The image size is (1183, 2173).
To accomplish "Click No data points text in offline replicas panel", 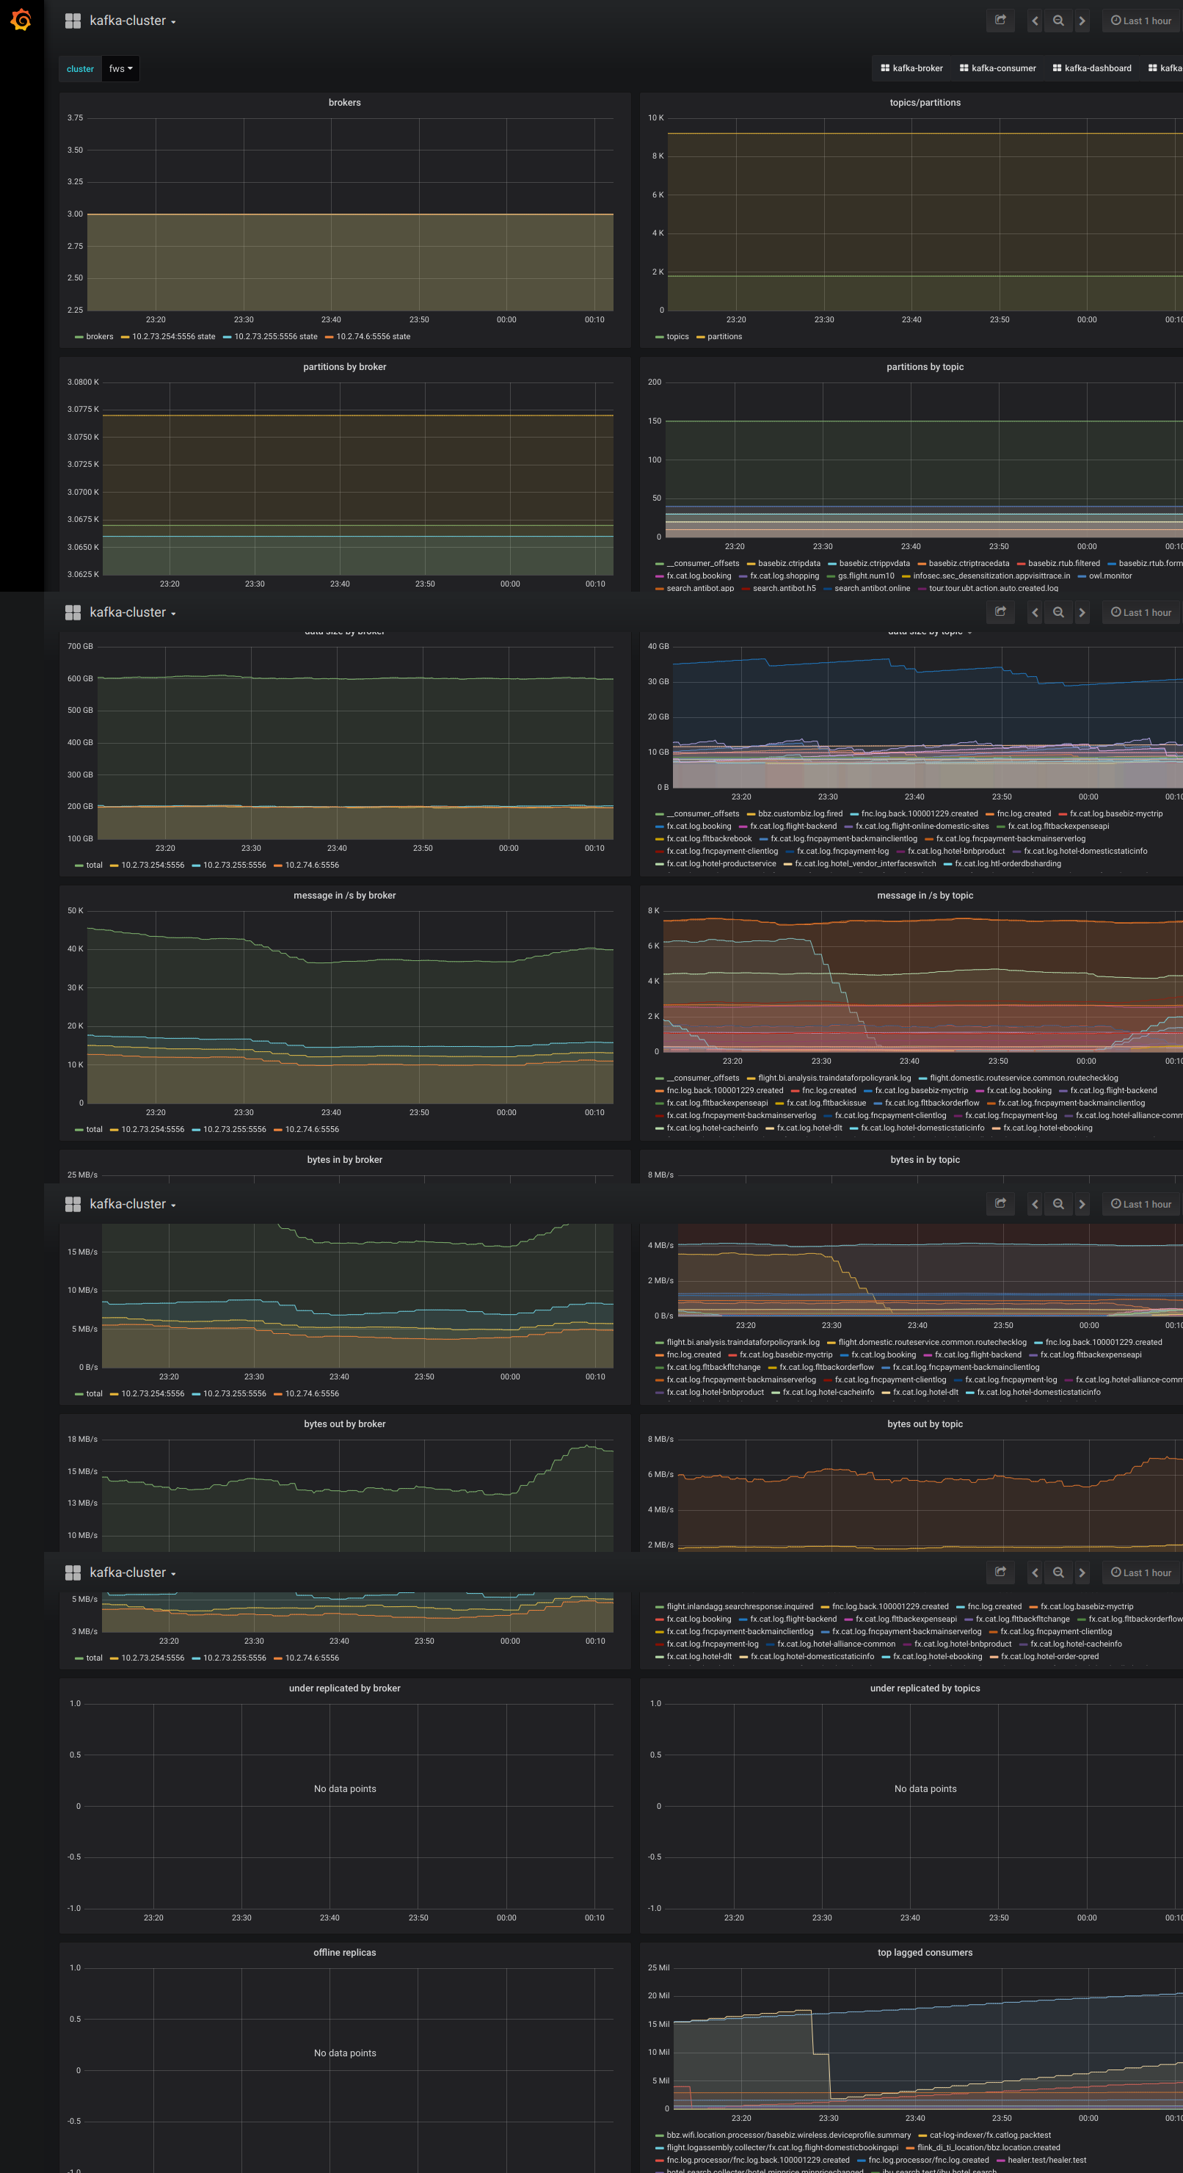I will point(345,2053).
